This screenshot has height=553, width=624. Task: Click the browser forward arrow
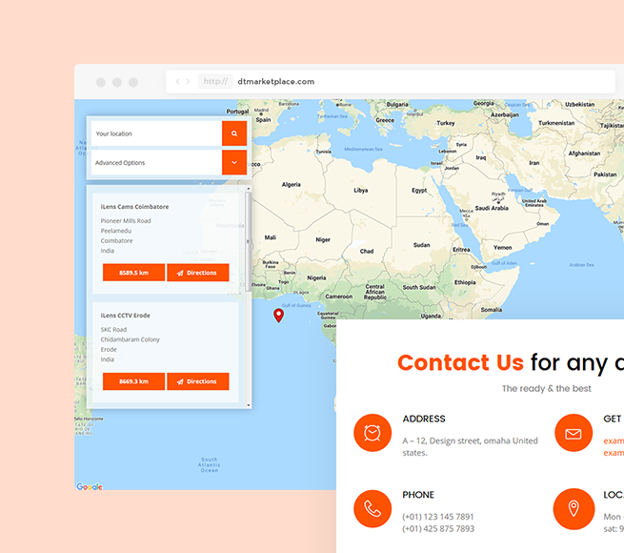click(188, 82)
